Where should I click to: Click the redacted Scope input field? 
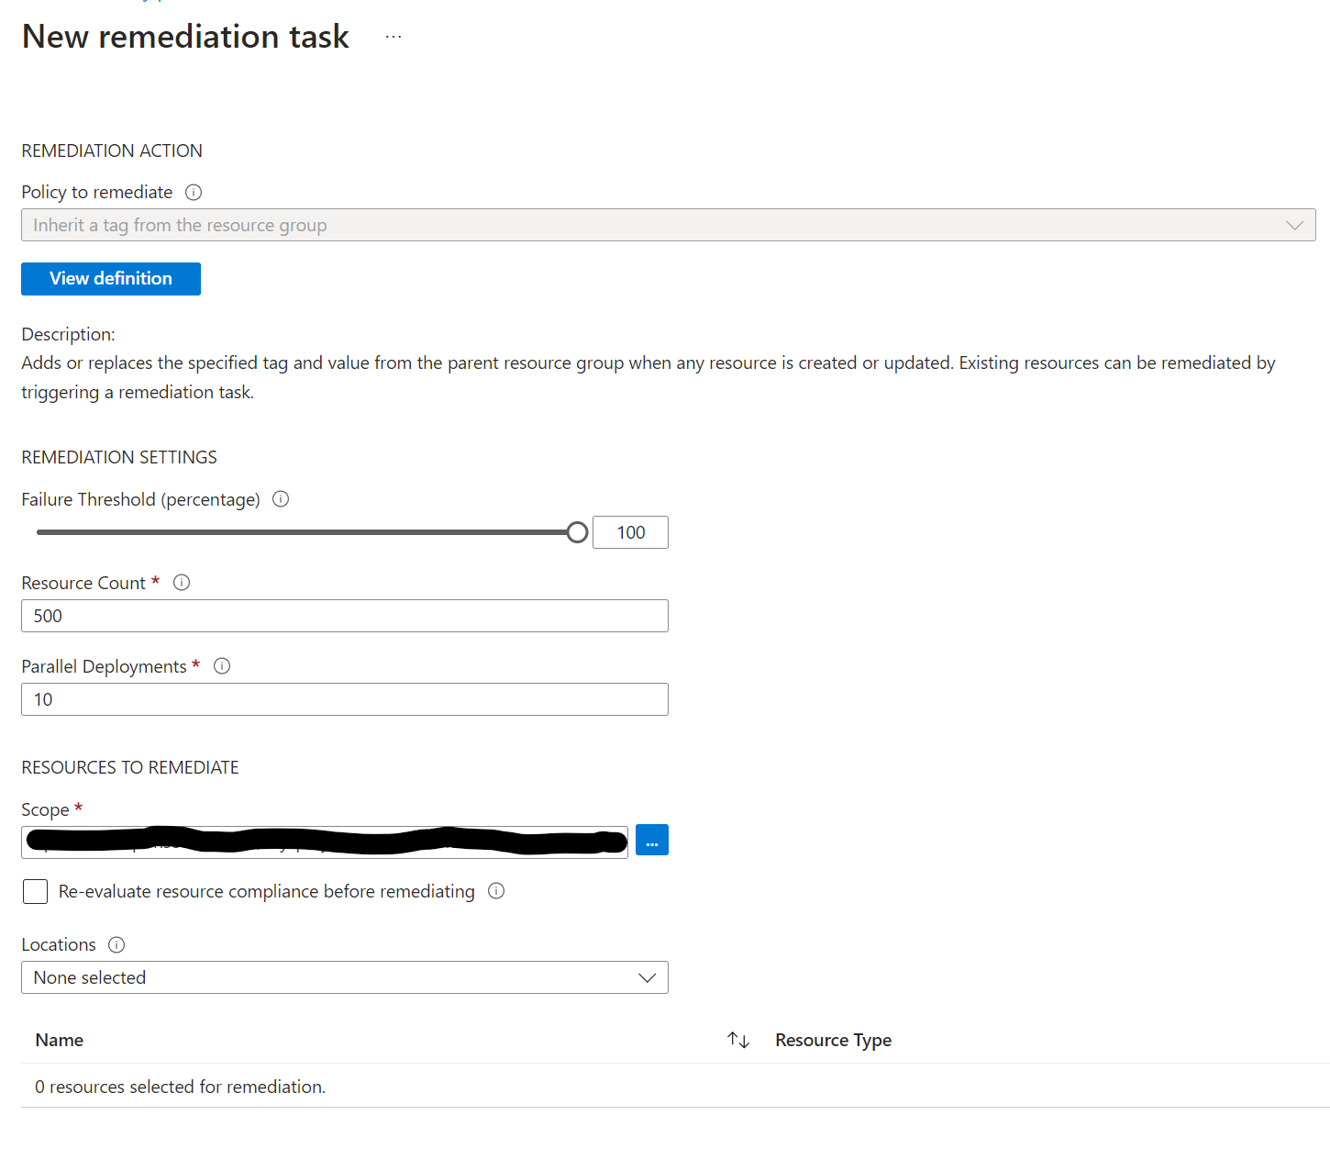325,842
